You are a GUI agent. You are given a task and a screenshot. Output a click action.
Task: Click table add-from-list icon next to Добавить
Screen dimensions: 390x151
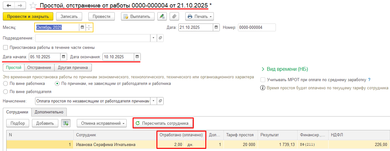pos(66,123)
